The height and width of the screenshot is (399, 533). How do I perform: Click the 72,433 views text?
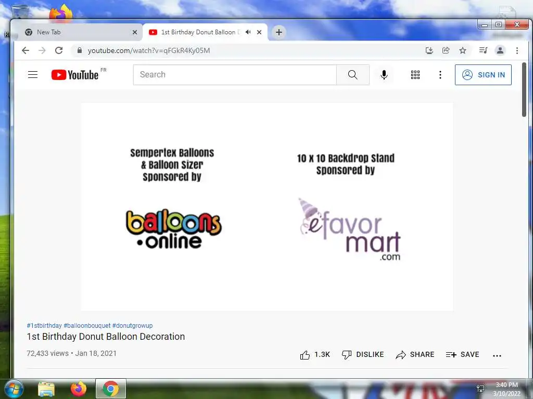tap(47, 353)
